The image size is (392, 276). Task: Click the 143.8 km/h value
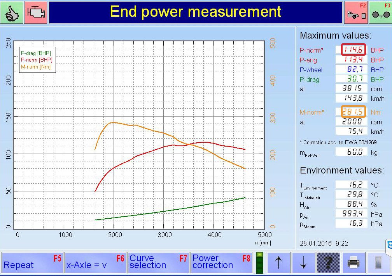(x=351, y=98)
